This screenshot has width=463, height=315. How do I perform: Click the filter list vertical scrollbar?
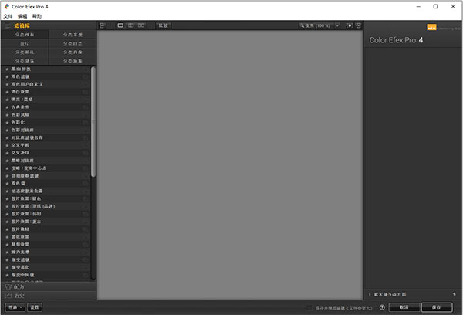(x=93, y=122)
